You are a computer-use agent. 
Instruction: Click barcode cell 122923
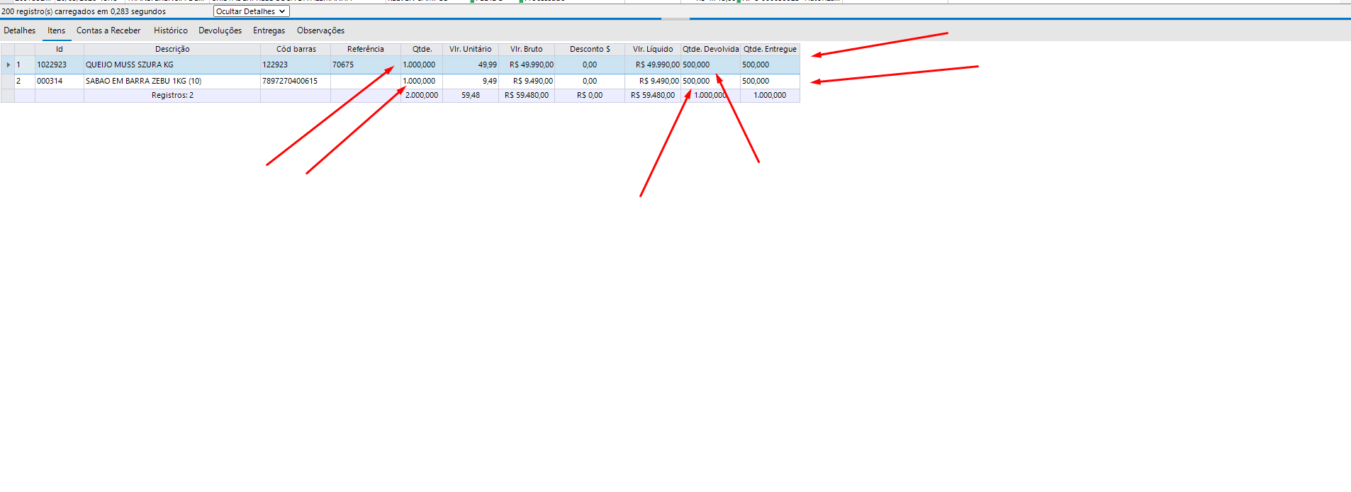click(296, 65)
